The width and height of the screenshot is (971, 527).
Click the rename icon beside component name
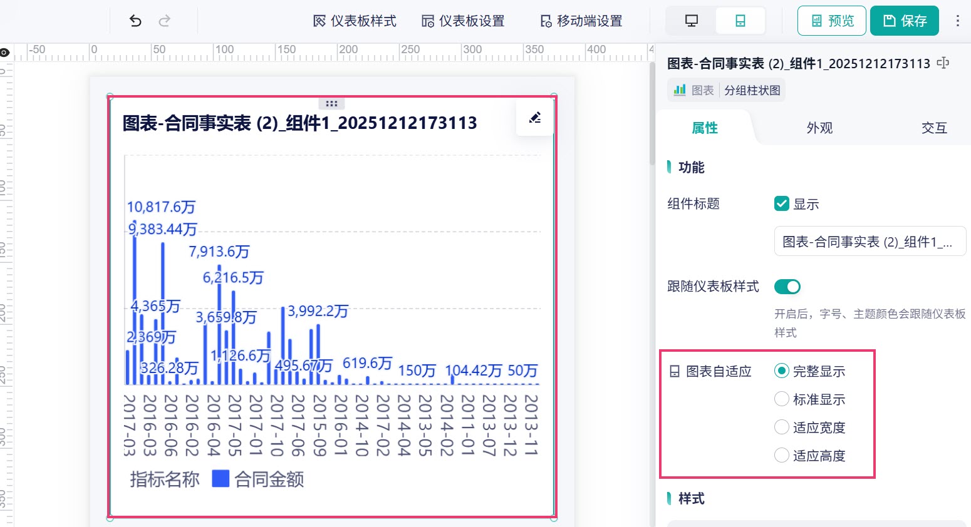(943, 63)
